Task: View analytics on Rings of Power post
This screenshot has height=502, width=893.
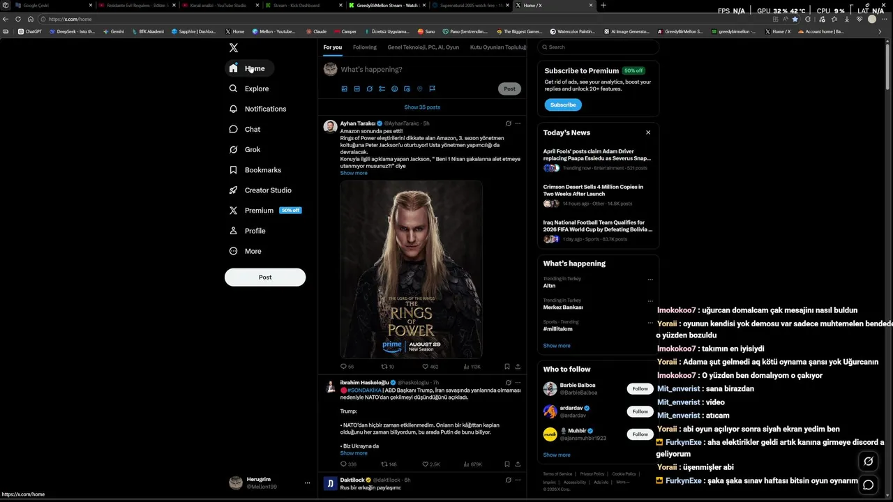Action: [472, 366]
